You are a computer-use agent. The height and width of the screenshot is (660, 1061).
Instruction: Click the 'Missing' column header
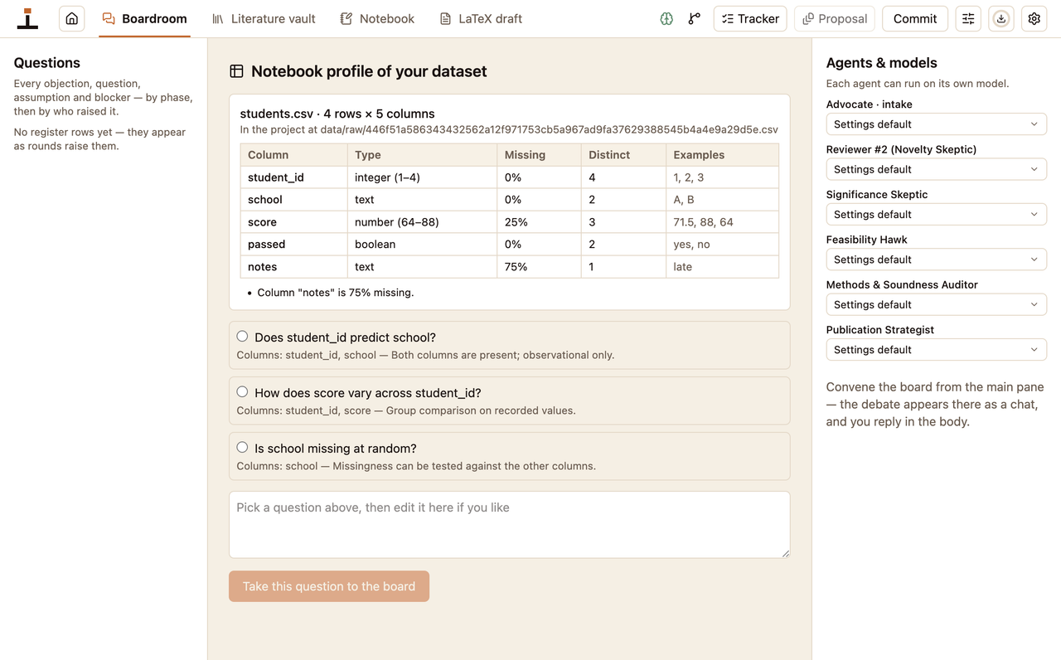(540, 155)
